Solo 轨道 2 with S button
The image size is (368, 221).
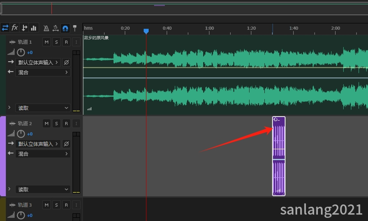(x=56, y=123)
